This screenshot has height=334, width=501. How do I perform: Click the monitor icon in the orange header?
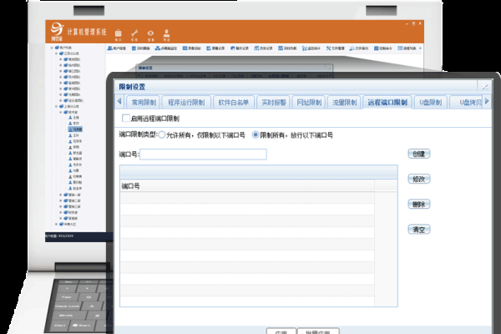(x=118, y=31)
